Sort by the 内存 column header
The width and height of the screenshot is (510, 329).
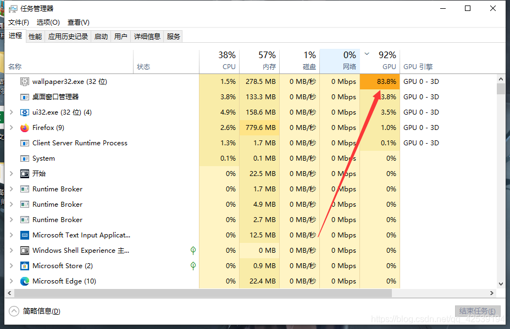(x=259, y=61)
